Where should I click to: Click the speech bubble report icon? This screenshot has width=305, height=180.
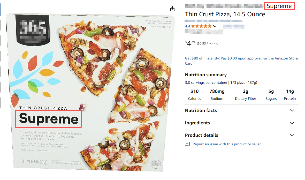pos(187,144)
